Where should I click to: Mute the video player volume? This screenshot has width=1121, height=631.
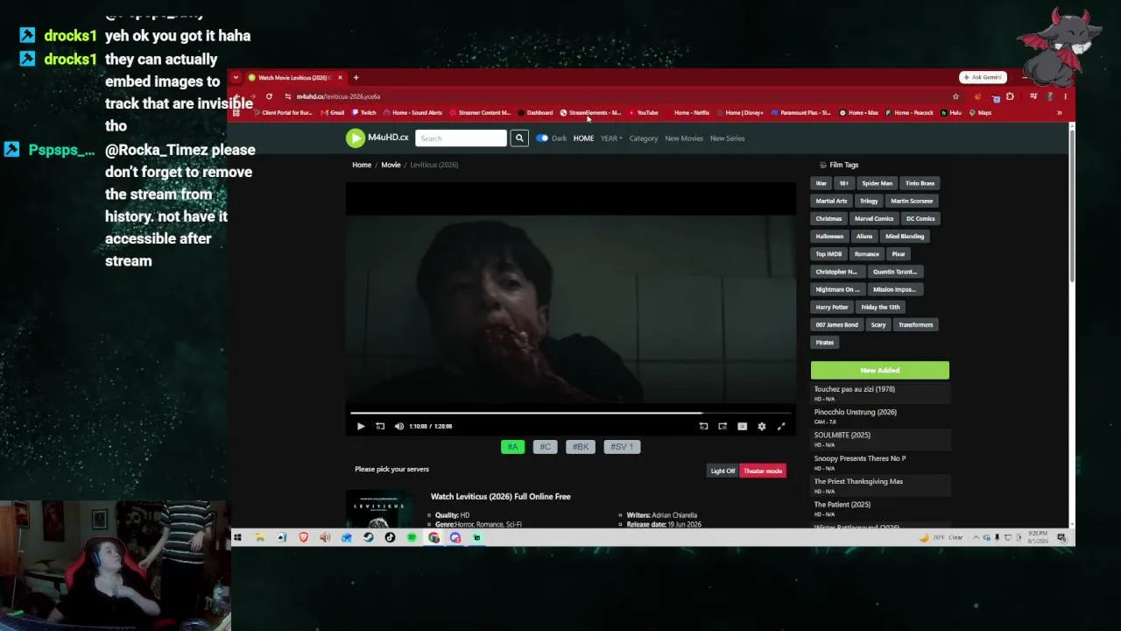pyautogui.click(x=399, y=426)
